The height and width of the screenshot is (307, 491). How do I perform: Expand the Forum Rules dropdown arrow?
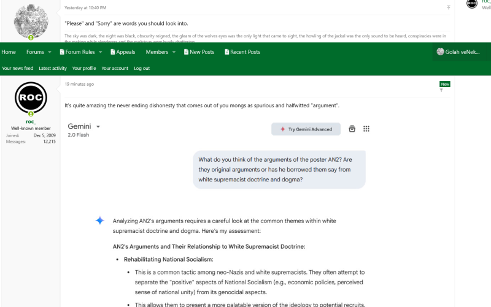102,52
